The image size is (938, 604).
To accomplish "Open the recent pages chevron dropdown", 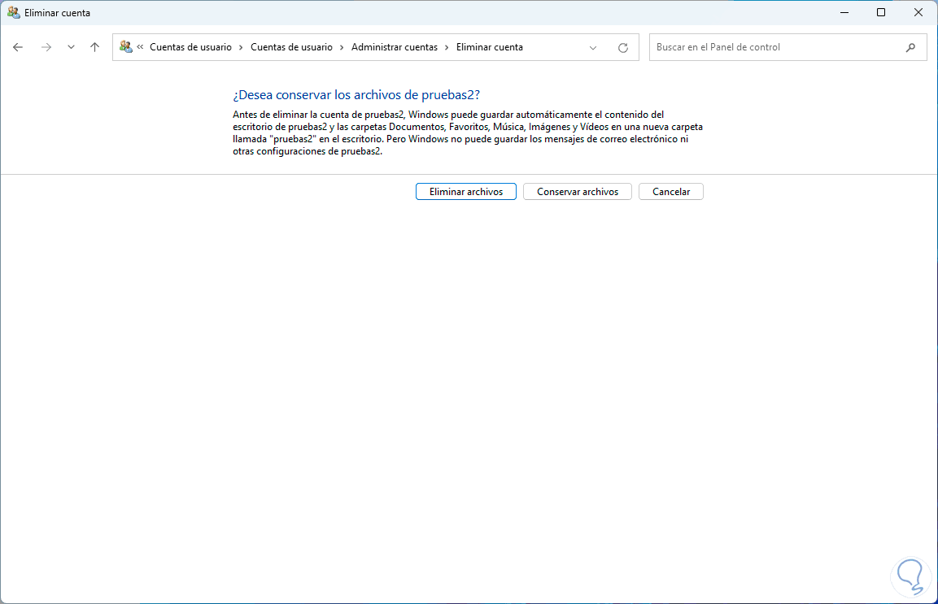I will pyautogui.click(x=69, y=47).
